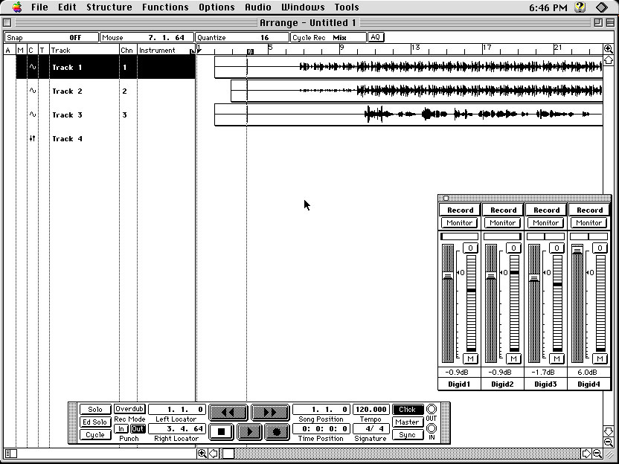Click the Instrument column corner arrow icon
This screenshot has width=619, height=464.
[x=192, y=51]
